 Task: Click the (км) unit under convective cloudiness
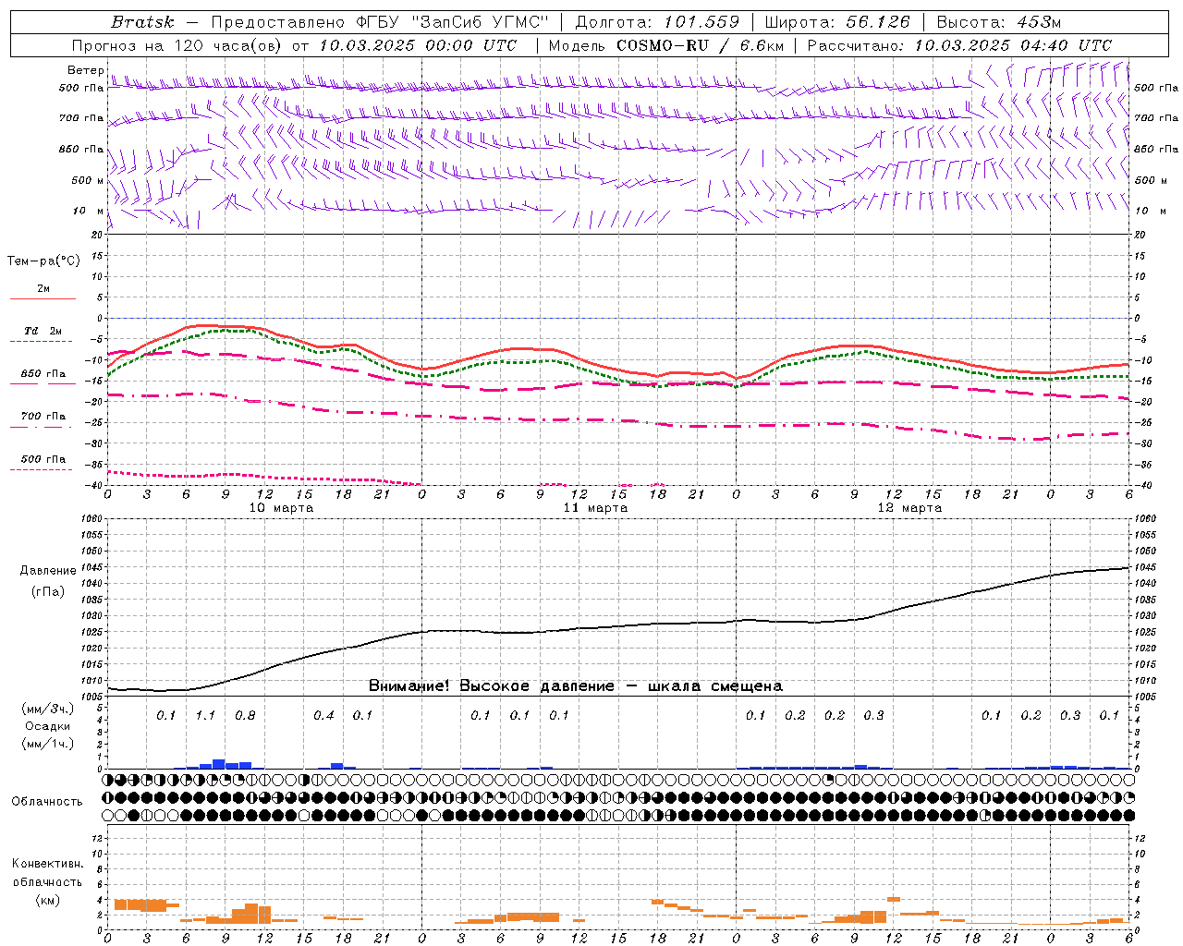click(x=48, y=900)
